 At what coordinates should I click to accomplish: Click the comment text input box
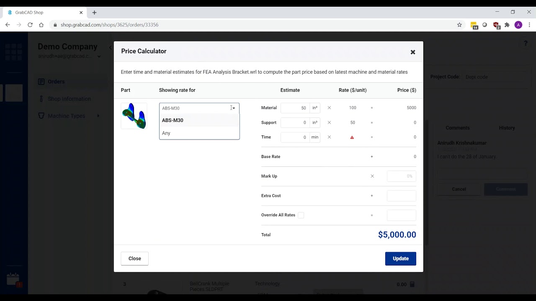pyautogui.click(x=482, y=174)
